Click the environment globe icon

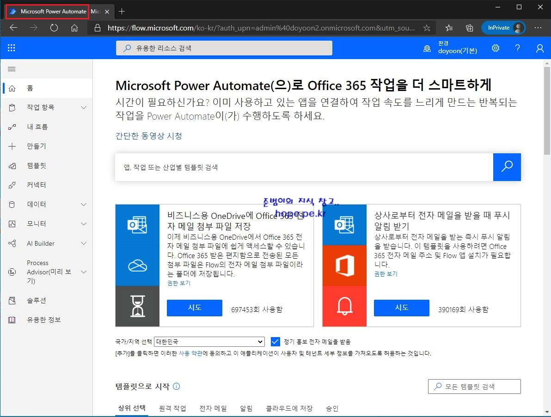point(427,48)
